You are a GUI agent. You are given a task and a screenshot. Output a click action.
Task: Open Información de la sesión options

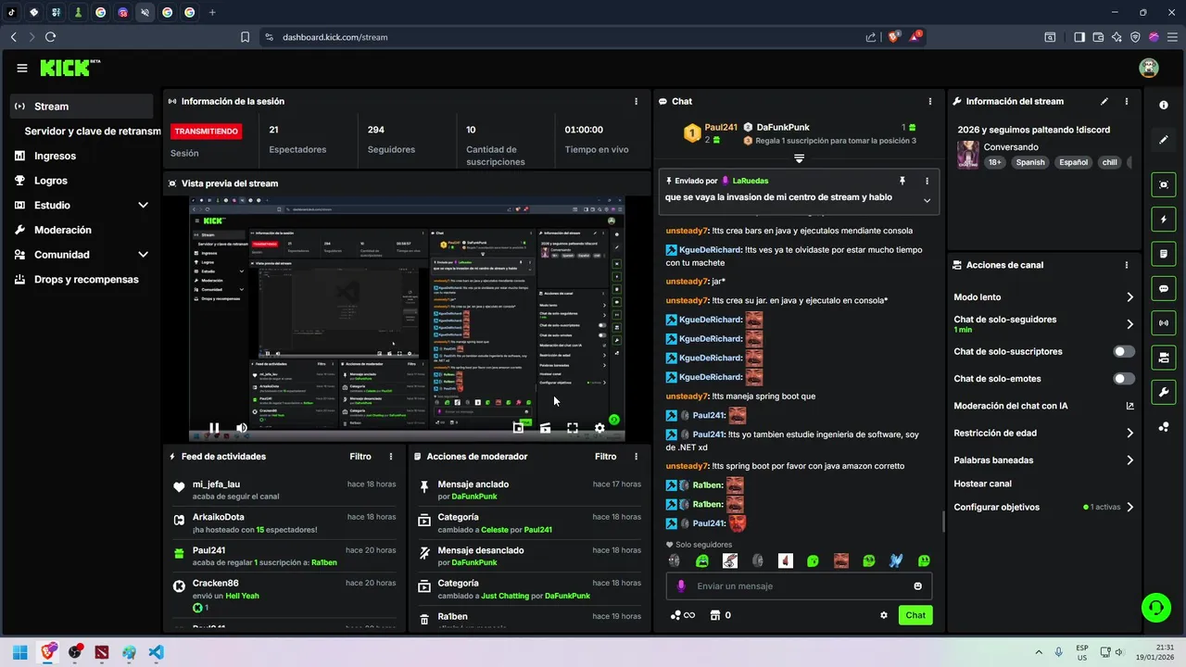point(636,101)
